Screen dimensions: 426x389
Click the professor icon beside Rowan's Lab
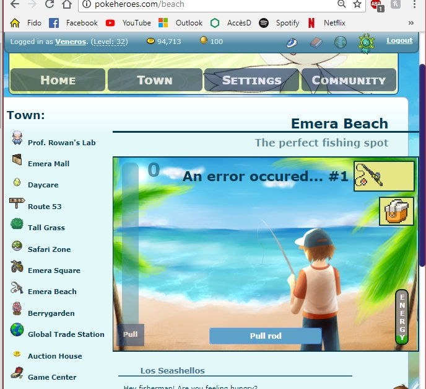[17, 138]
